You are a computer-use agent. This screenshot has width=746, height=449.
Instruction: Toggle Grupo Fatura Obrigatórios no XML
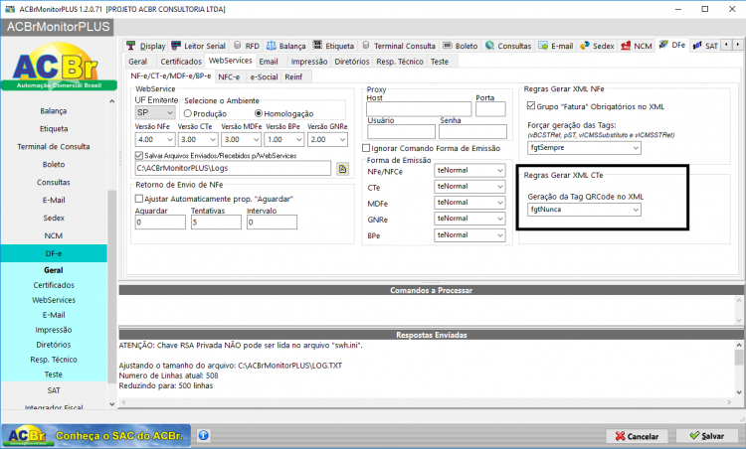tap(531, 106)
